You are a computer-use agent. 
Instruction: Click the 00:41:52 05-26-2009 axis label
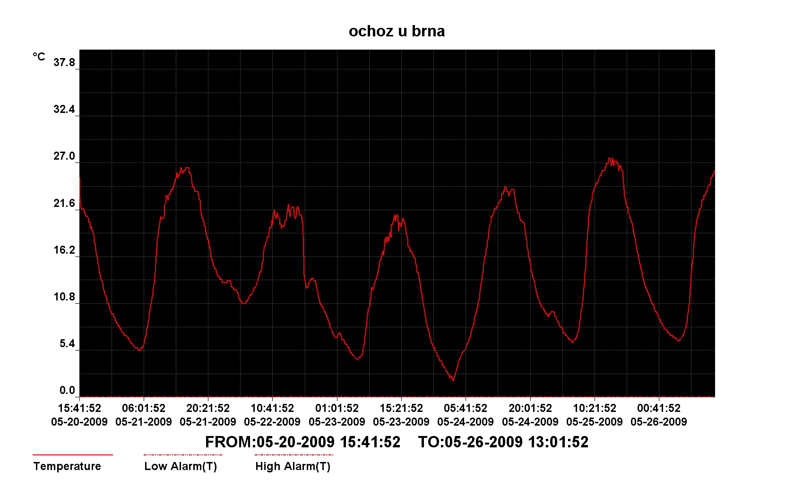pyautogui.click(x=659, y=415)
